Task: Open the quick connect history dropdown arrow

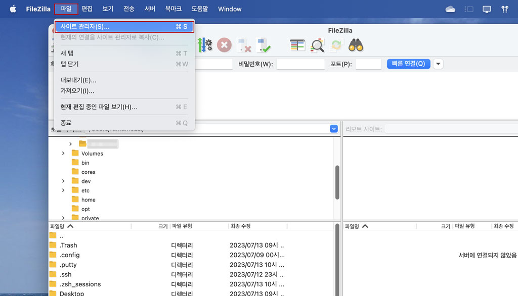Action: click(438, 64)
